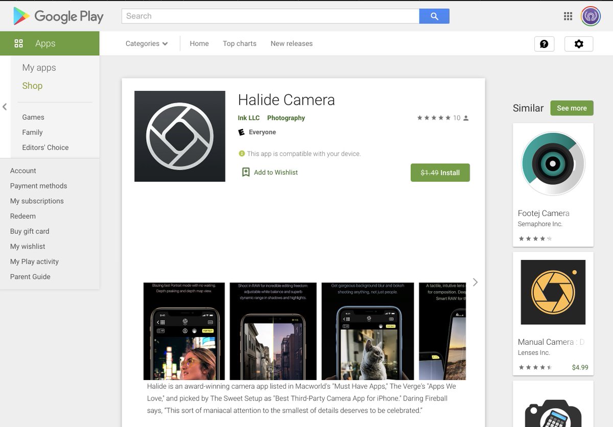613x427 pixels.
Task: Collapse sidebar with left chevron
Action: (5, 107)
